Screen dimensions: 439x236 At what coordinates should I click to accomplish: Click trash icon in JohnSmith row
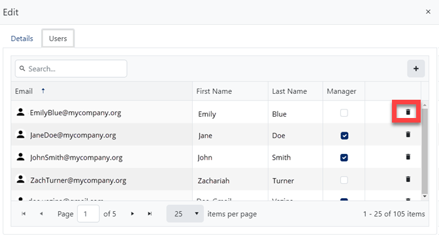[408, 156]
